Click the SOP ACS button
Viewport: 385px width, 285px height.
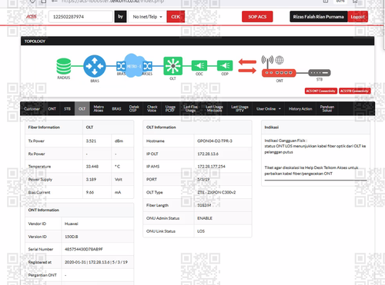[257, 17]
